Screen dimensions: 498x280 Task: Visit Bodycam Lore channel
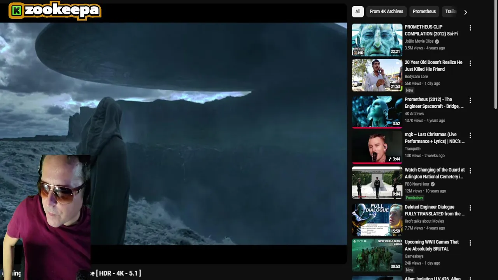[416, 77]
